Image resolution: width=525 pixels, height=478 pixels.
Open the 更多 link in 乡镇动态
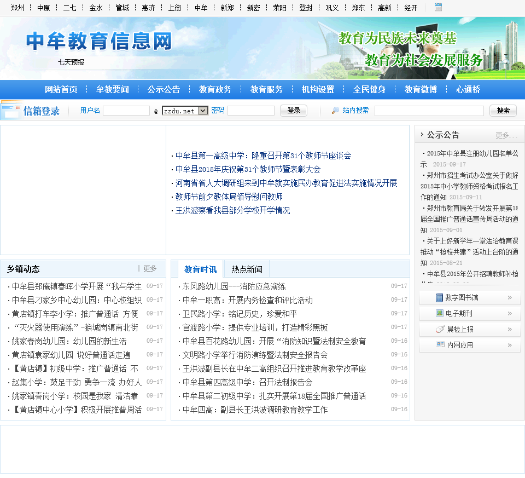150,269
